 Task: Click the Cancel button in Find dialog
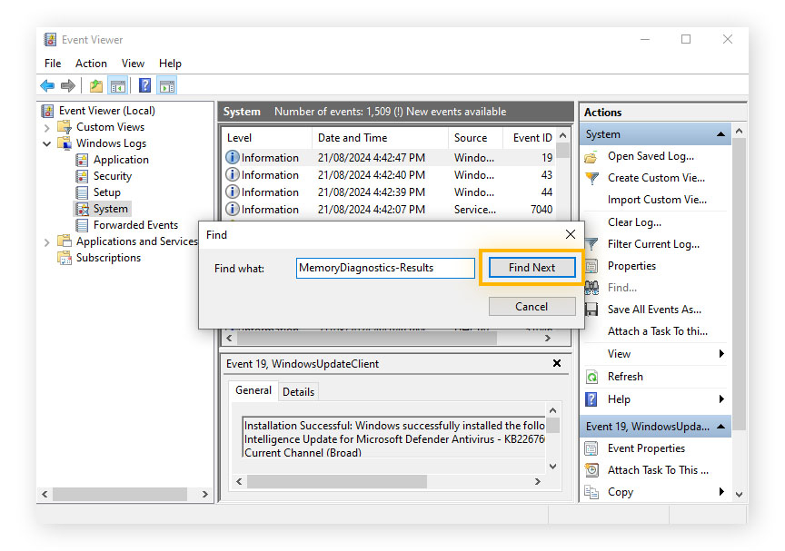pos(532,307)
